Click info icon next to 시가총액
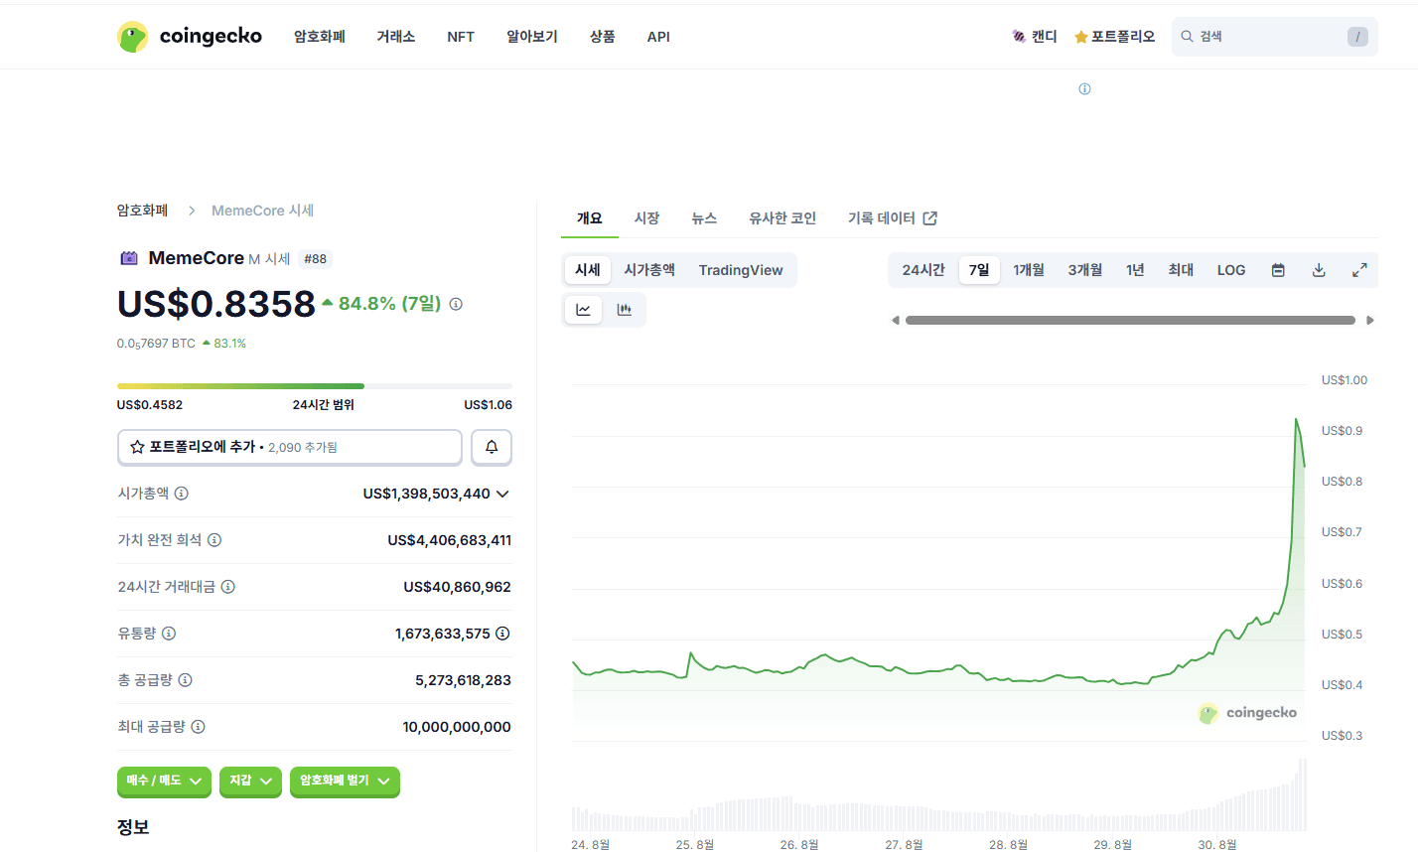Image resolution: width=1418 pixels, height=852 pixels. point(182,494)
